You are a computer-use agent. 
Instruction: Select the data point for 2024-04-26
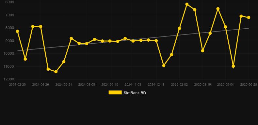(x=40, y=27)
